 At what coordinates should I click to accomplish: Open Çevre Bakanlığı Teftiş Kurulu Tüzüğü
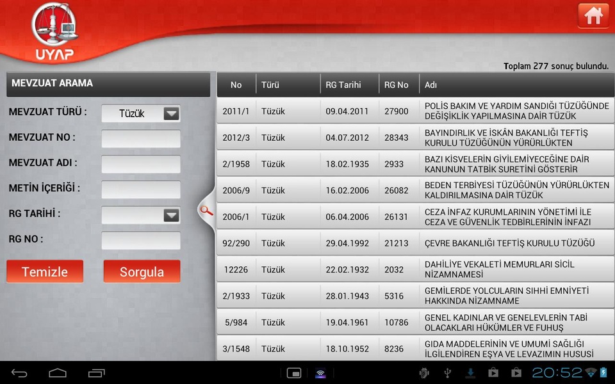tap(416, 243)
